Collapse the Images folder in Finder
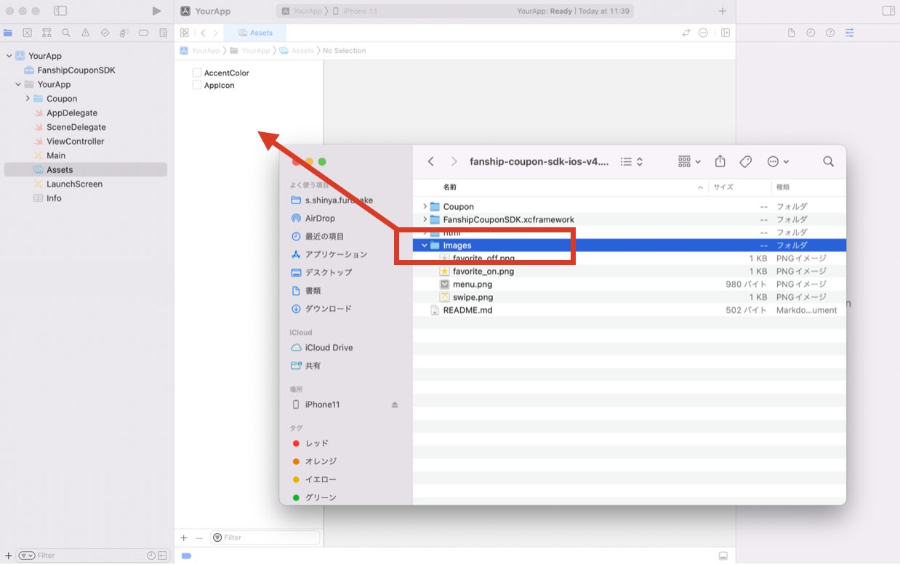The height and width of the screenshot is (565, 900). point(425,245)
